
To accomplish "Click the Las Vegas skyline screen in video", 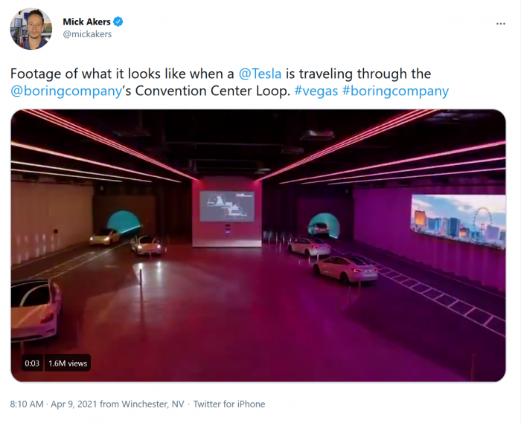I will point(457,222).
